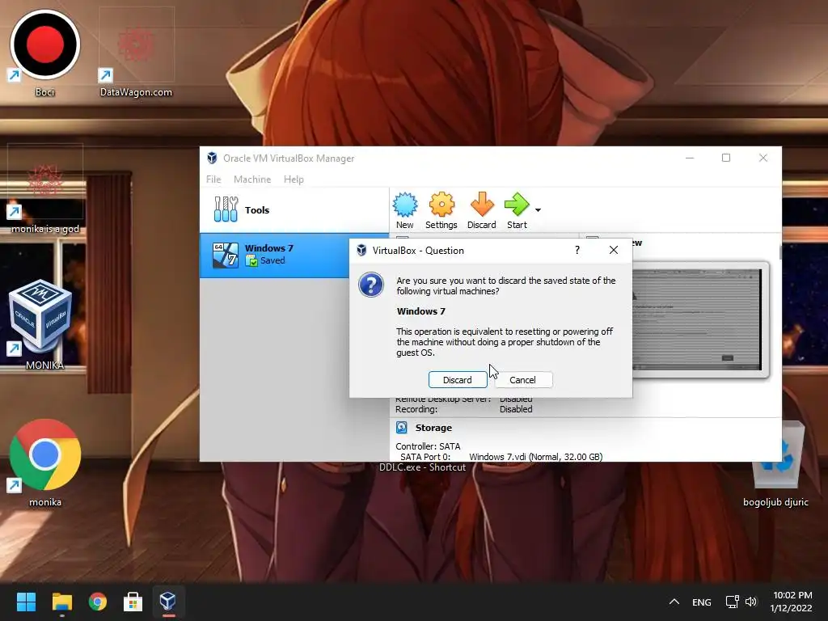The height and width of the screenshot is (621, 828).
Task: Open File Explorer from the taskbar
Action: [61, 602]
